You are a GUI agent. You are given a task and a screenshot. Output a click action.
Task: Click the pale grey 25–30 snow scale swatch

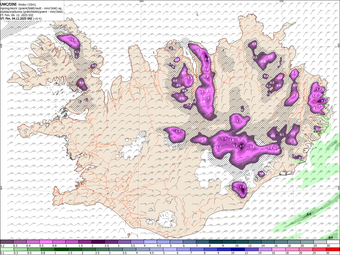click(320, 242)
